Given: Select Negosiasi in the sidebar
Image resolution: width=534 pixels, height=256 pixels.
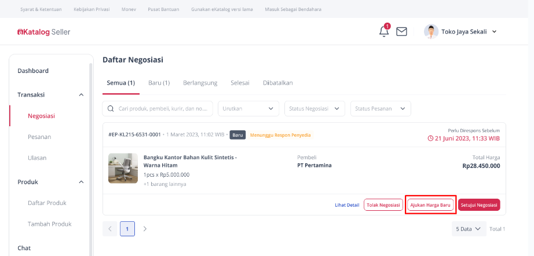Looking at the screenshot, I should tap(42, 116).
